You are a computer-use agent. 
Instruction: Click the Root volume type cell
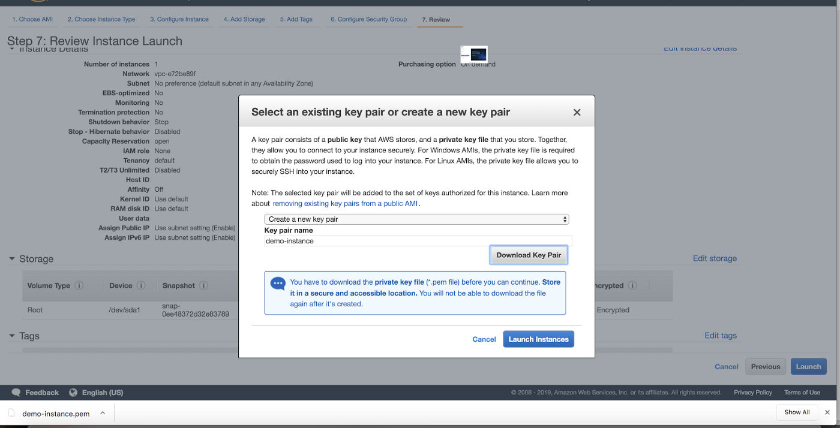point(35,310)
